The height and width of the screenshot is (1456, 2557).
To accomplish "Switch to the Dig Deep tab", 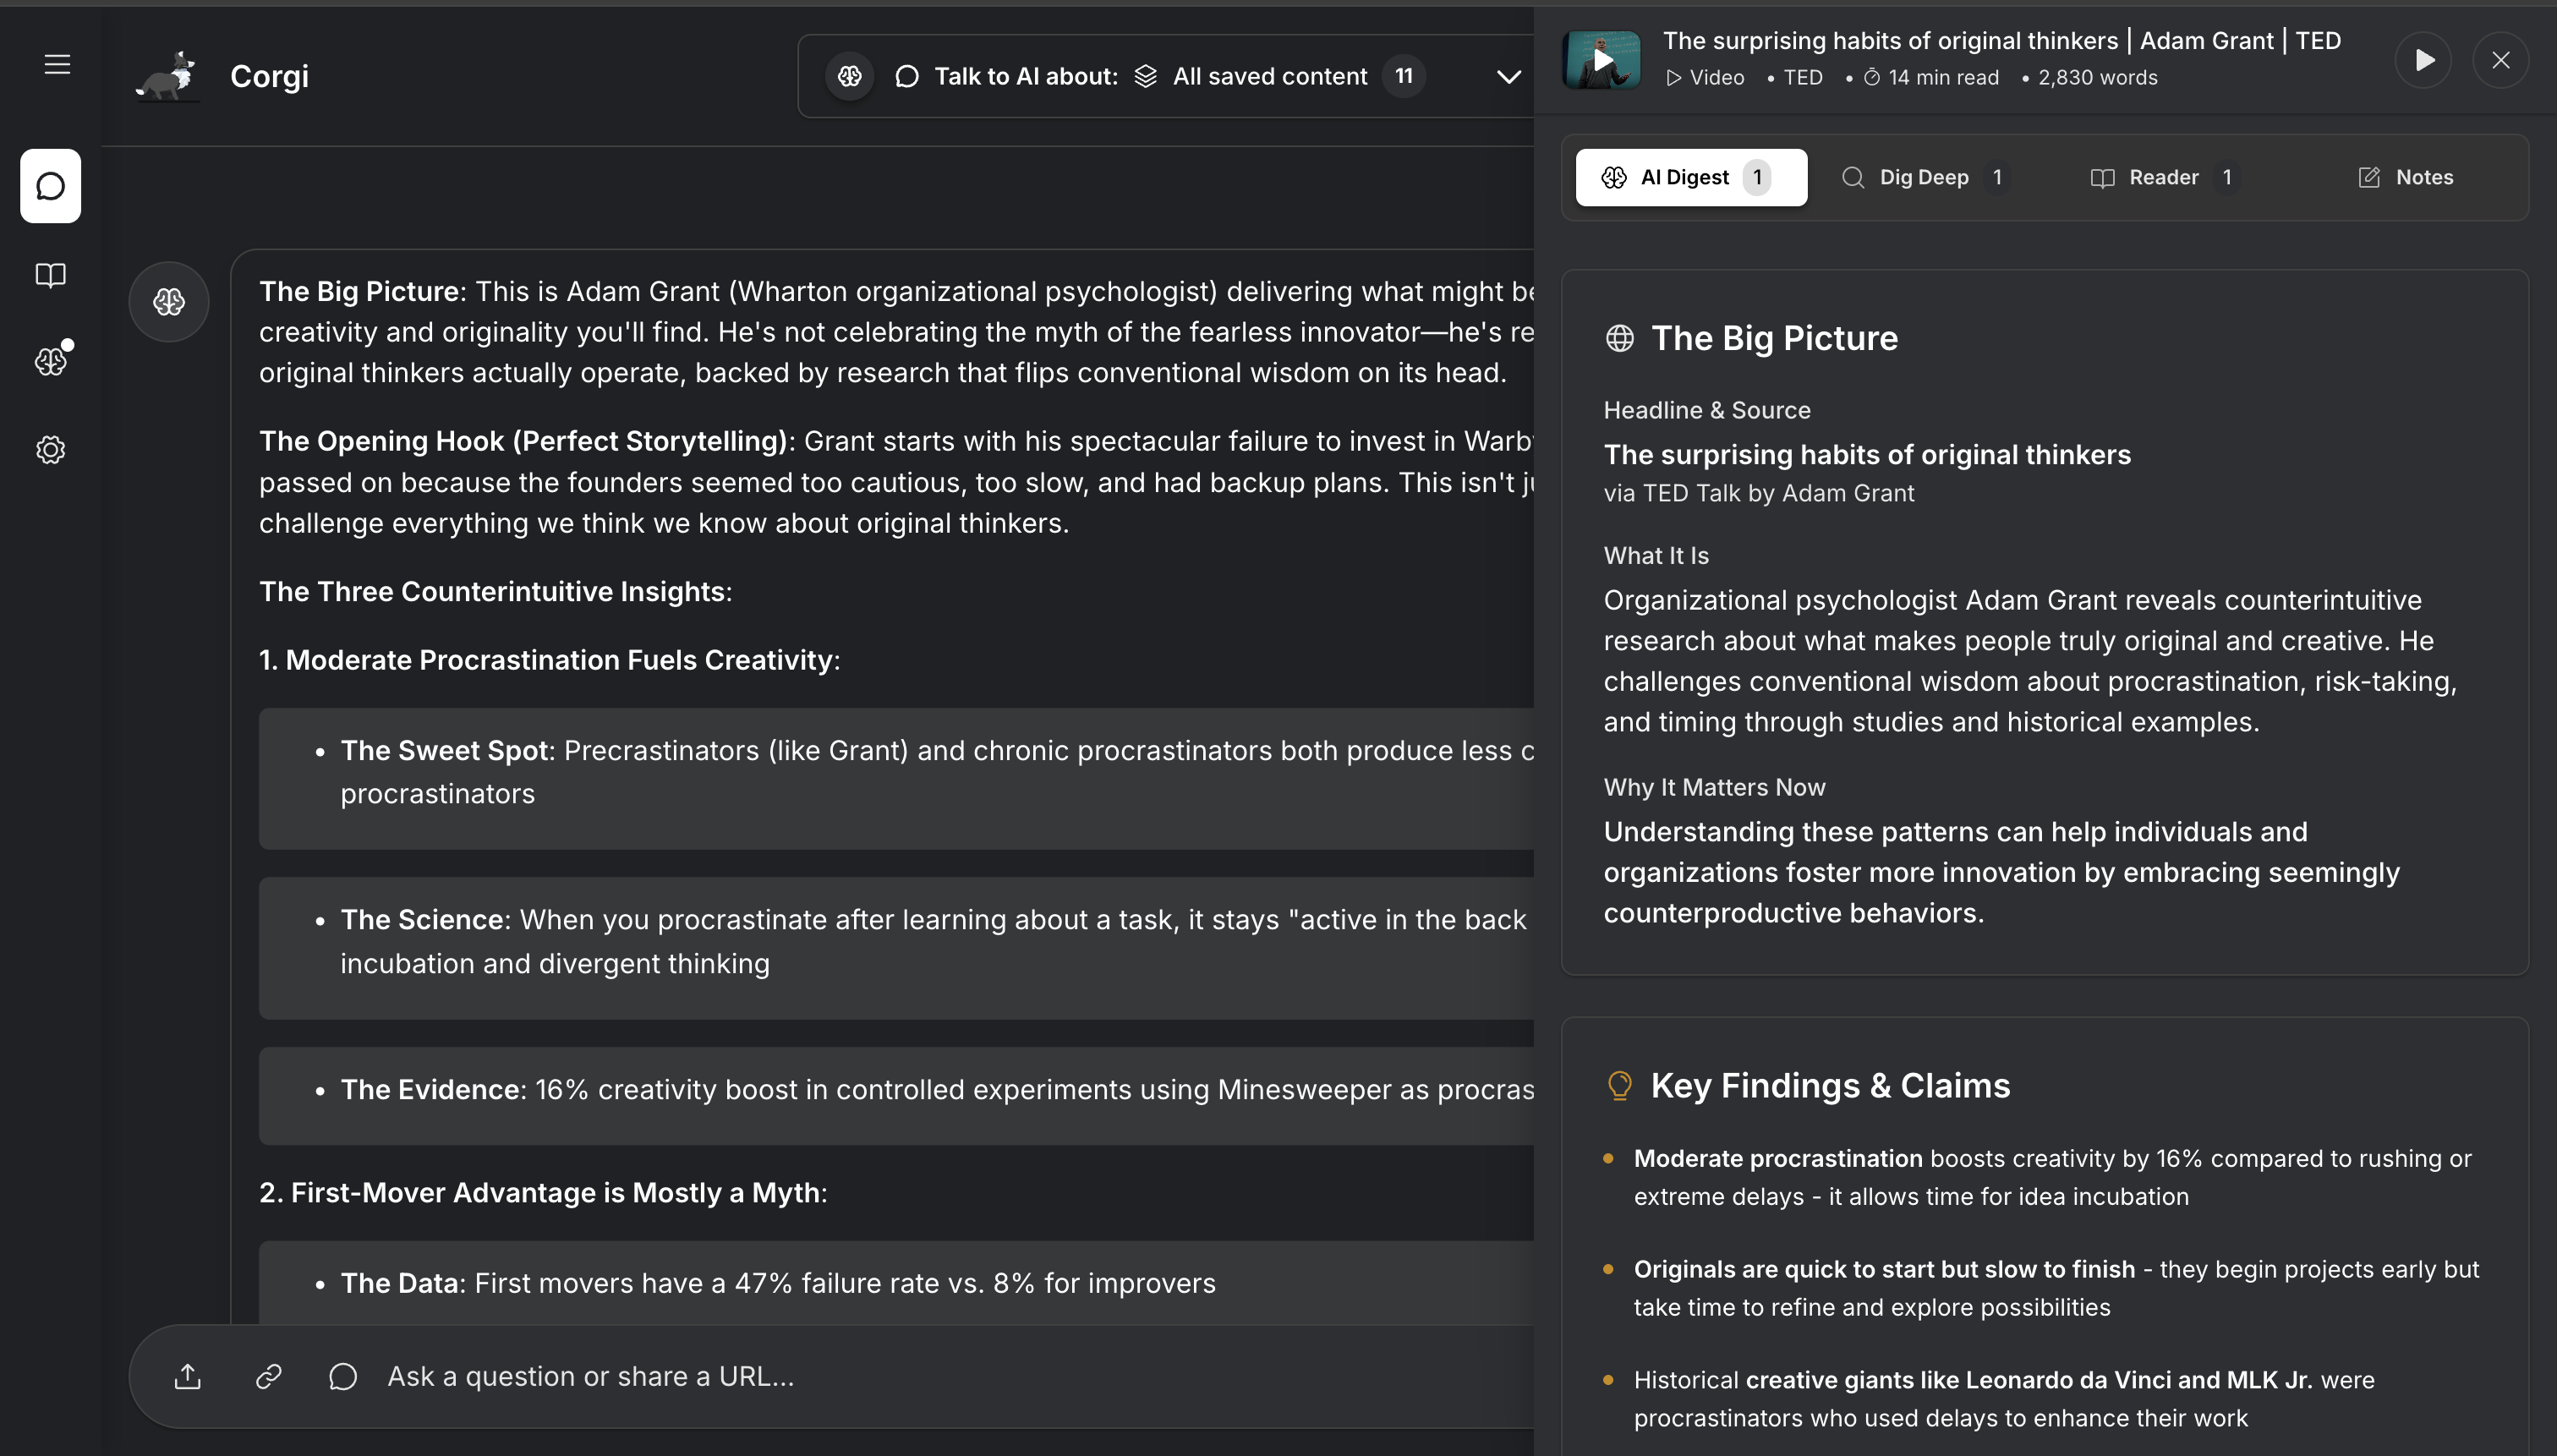I will pyautogui.click(x=1922, y=177).
